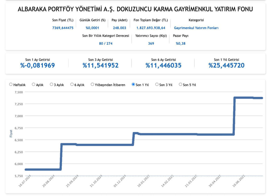The image size is (276, 196).
Task: Switch chart to Son 5 Yıl
Action: point(180,85)
